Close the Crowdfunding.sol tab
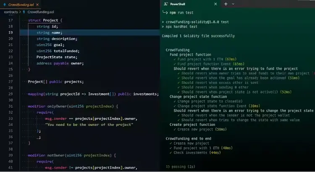Viewport: 315px width, 172px height. click(37, 5)
